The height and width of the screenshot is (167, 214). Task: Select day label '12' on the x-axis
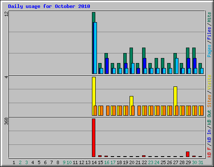point(82,162)
